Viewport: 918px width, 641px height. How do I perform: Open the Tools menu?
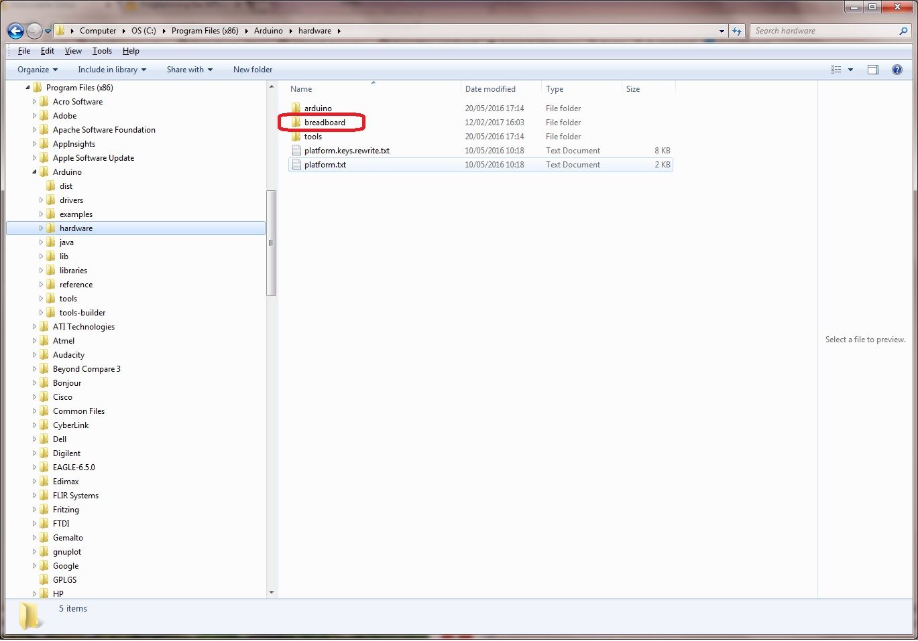[x=102, y=51]
